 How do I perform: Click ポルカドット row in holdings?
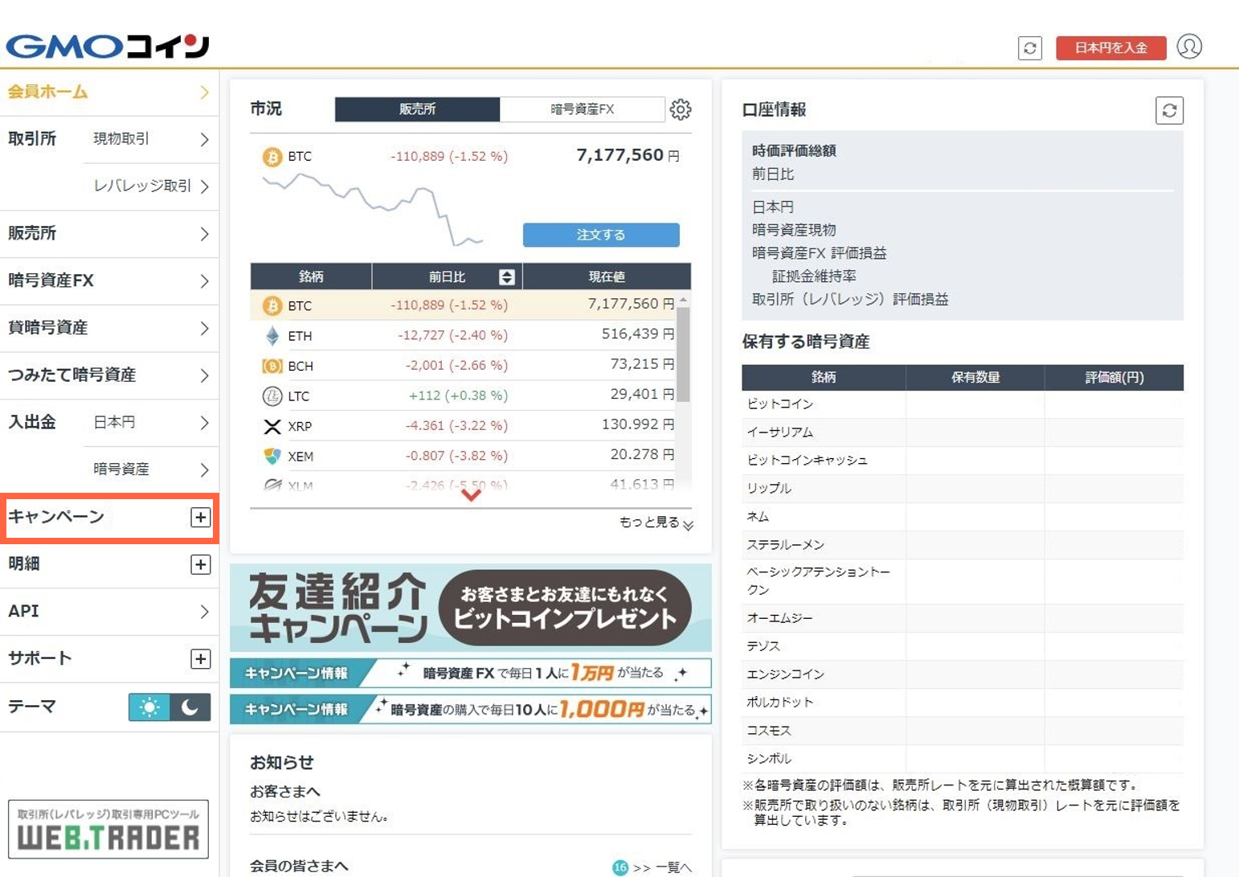pyautogui.click(x=963, y=703)
